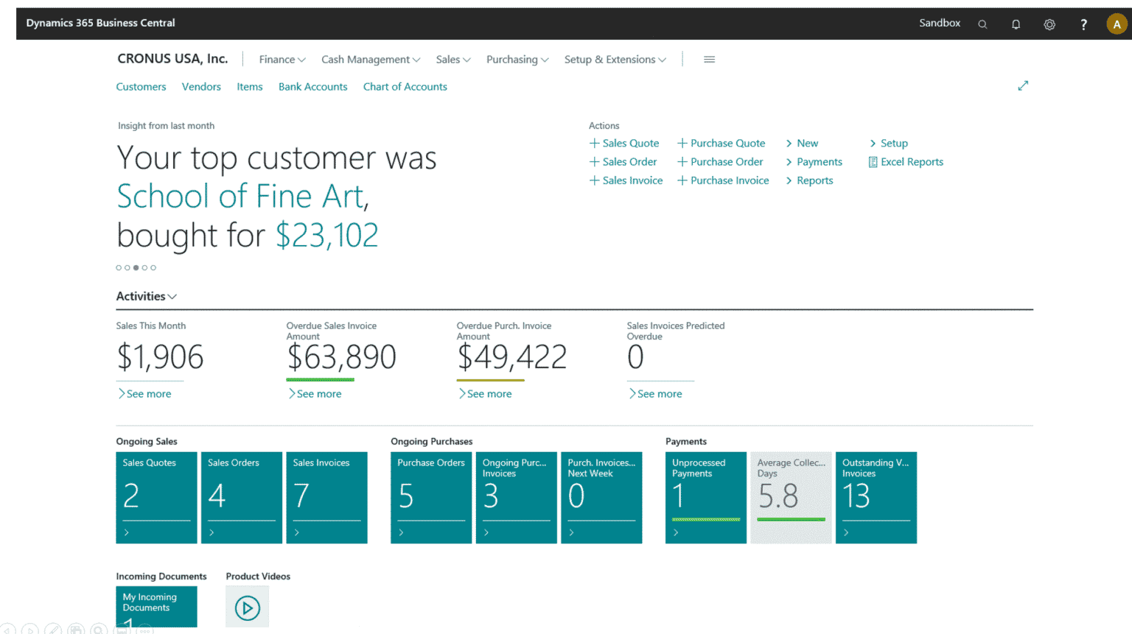
Task: Open the settings gear icon
Action: pyautogui.click(x=1049, y=24)
